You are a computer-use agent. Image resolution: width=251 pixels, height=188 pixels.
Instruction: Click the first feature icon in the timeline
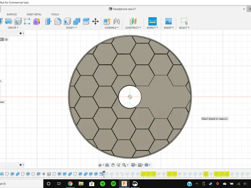tap(2, 174)
